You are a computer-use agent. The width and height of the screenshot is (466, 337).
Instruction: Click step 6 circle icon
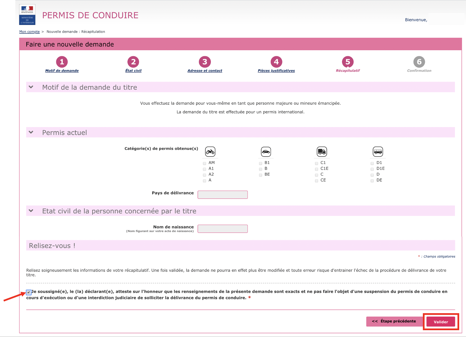(419, 62)
